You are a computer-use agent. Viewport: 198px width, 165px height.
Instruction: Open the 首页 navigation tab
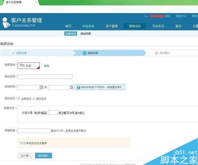68,26
